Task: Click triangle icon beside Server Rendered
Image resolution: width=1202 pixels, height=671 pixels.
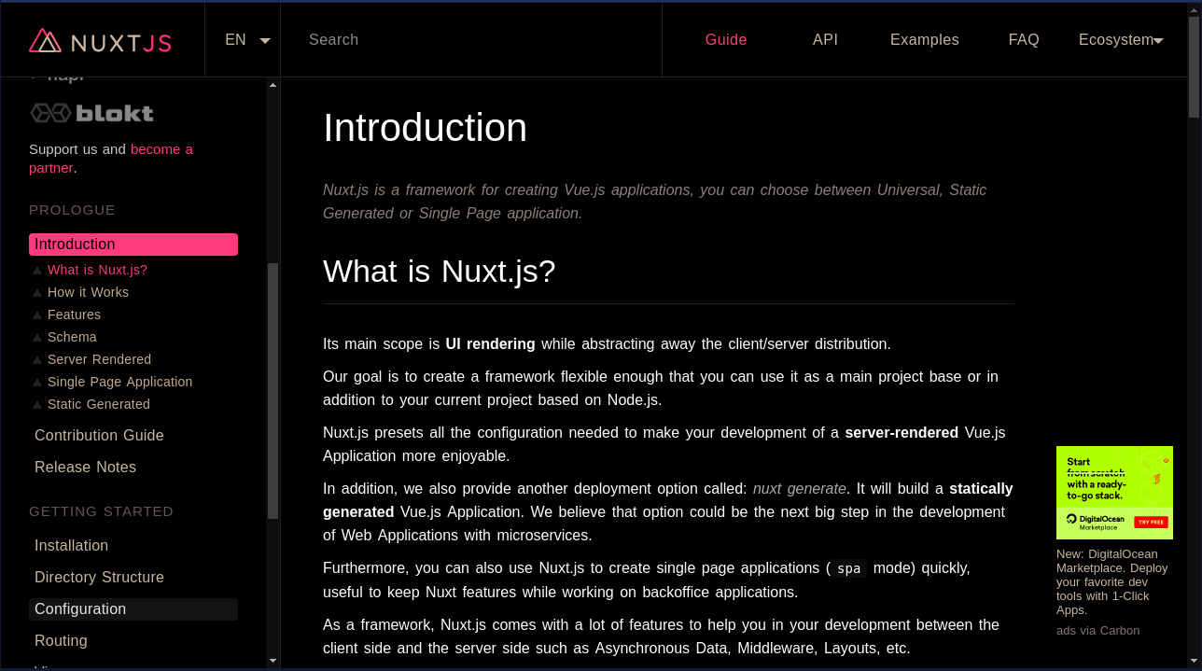Action: pyautogui.click(x=37, y=360)
